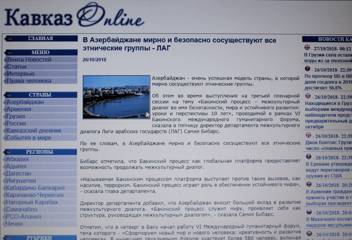352x240 pixels.
Task: Click the СТРАНЫ header label
Action: (40, 94)
